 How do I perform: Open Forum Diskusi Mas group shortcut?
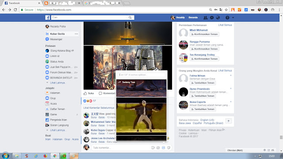tap(61, 72)
